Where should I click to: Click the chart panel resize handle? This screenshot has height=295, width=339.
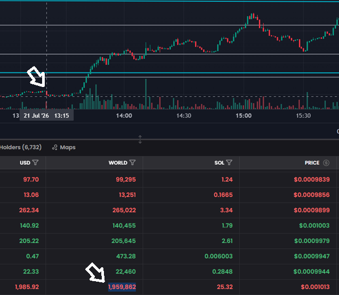tap(140, 140)
